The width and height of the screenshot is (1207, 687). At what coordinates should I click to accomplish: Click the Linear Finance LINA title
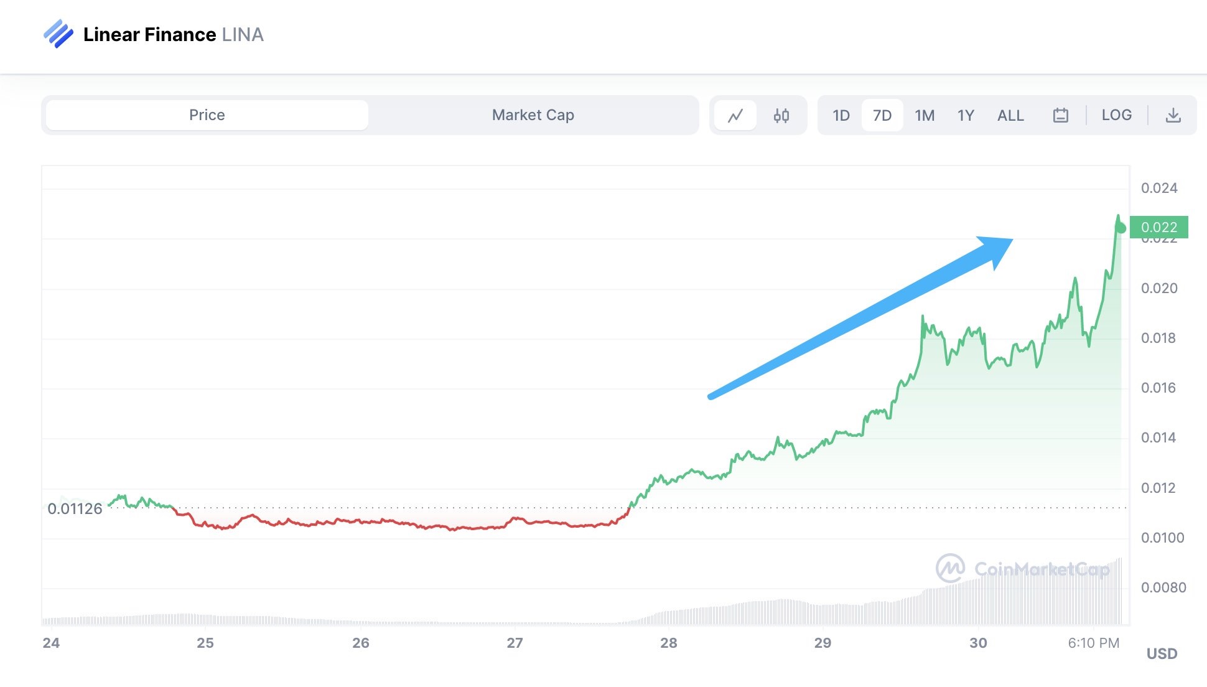pos(173,34)
